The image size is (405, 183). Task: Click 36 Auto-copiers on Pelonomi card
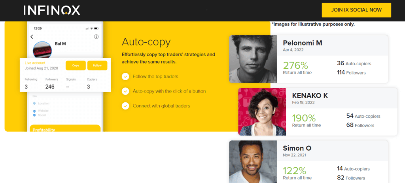(x=354, y=64)
